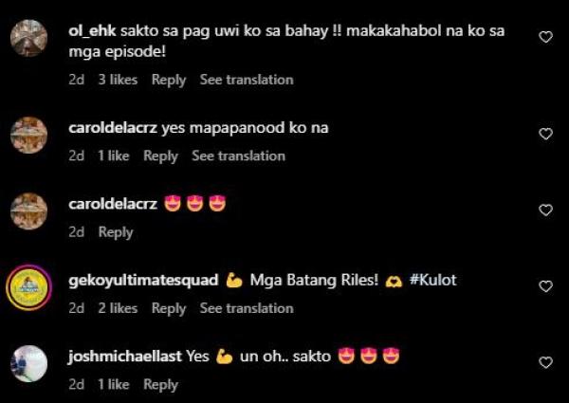See translation for "yes mapapanood ko na"
This screenshot has height=403, width=569.
click(x=238, y=156)
